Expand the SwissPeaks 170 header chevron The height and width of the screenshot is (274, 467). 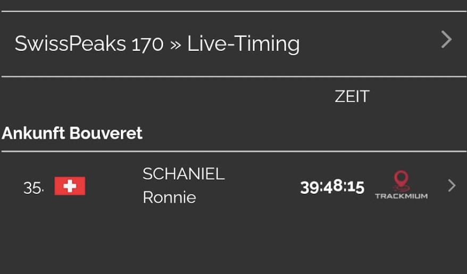coord(446,40)
